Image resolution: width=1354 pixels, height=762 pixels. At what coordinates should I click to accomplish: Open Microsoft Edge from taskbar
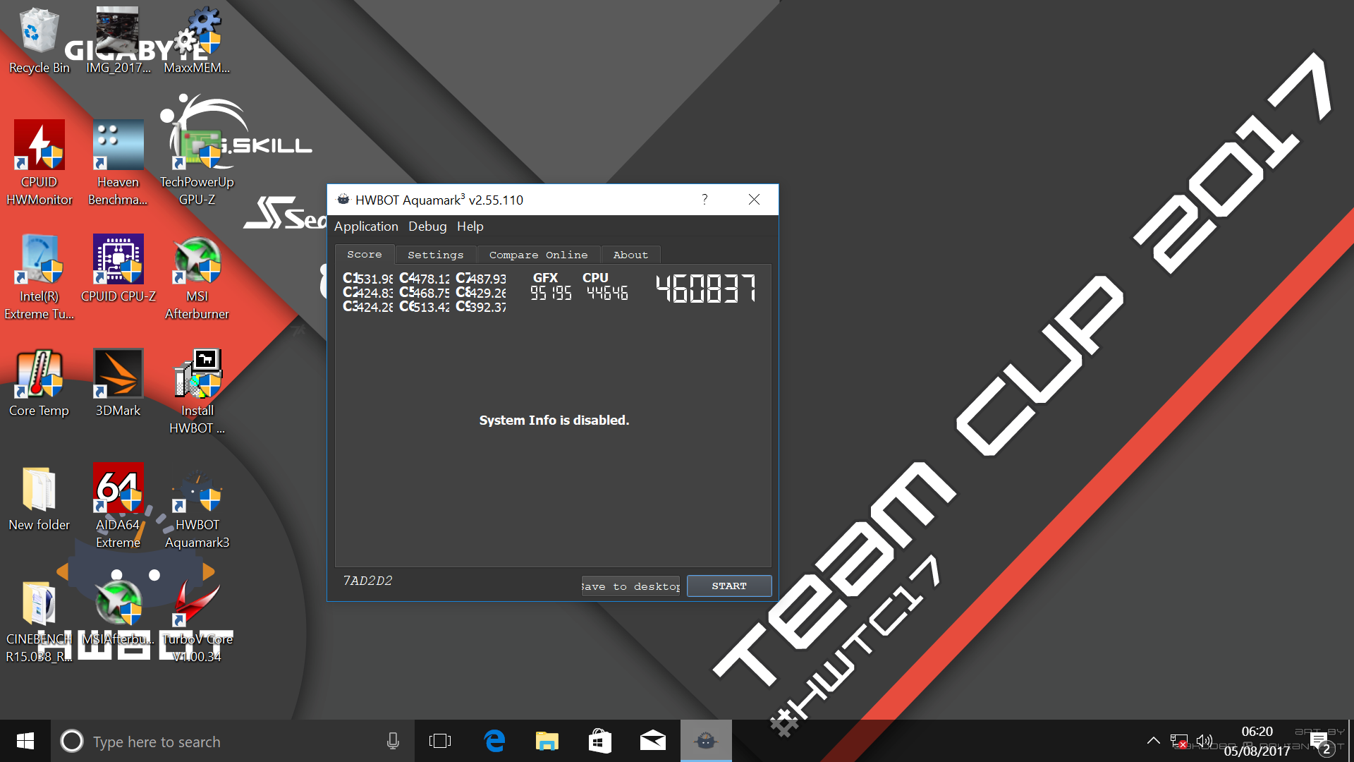[494, 741]
